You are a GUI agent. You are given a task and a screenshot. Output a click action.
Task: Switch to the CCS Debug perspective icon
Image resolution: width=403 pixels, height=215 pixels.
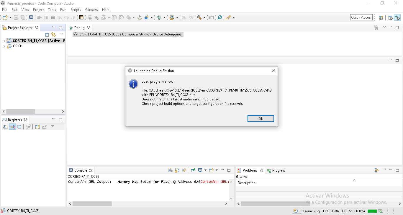coord(397,17)
